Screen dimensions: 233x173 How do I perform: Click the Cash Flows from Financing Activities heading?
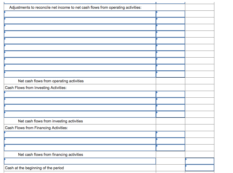pyautogui.click(x=37, y=128)
